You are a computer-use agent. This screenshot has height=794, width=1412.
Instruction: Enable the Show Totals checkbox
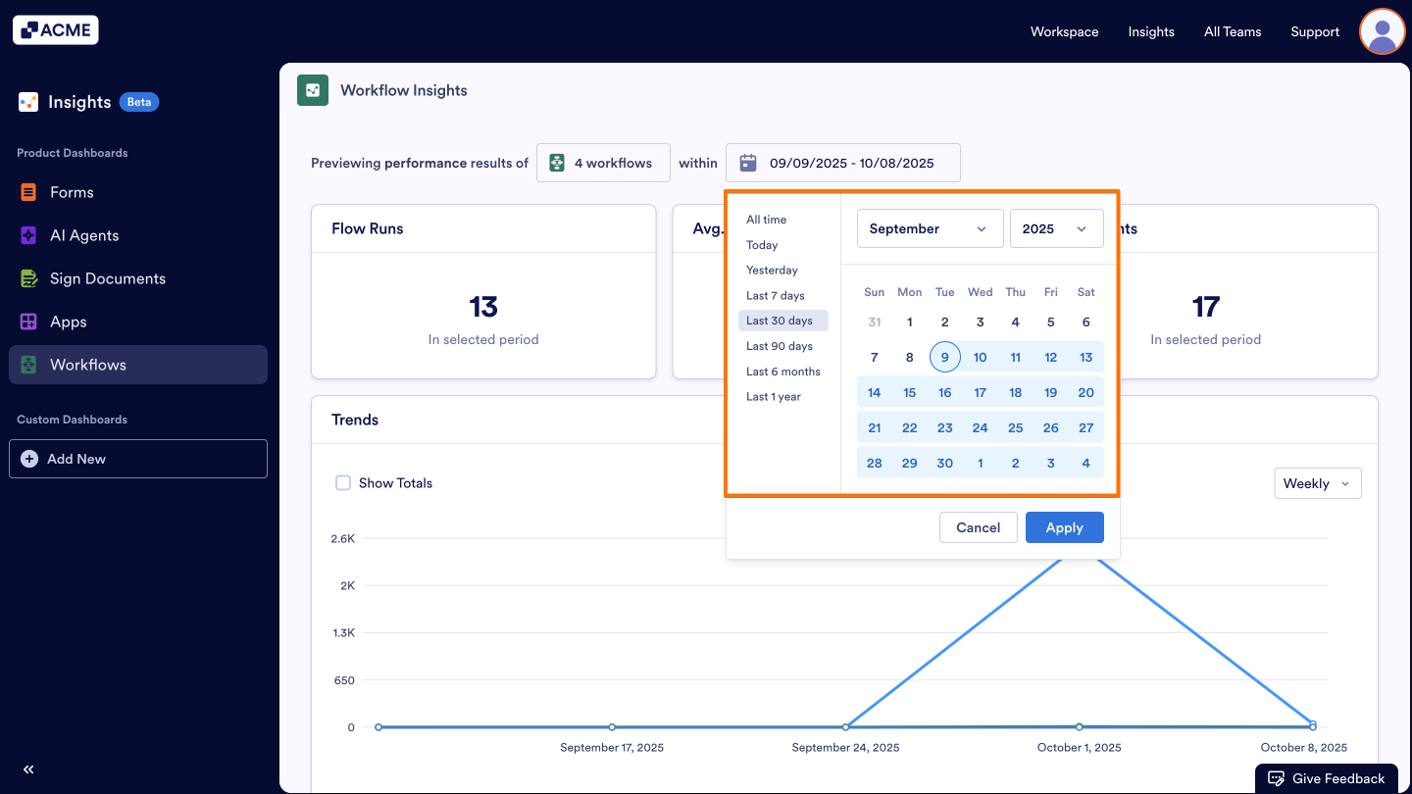click(x=343, y=482)
